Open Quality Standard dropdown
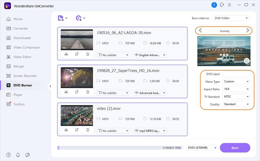This screenshot has width=260, height=161. click(x=236, y=104)
